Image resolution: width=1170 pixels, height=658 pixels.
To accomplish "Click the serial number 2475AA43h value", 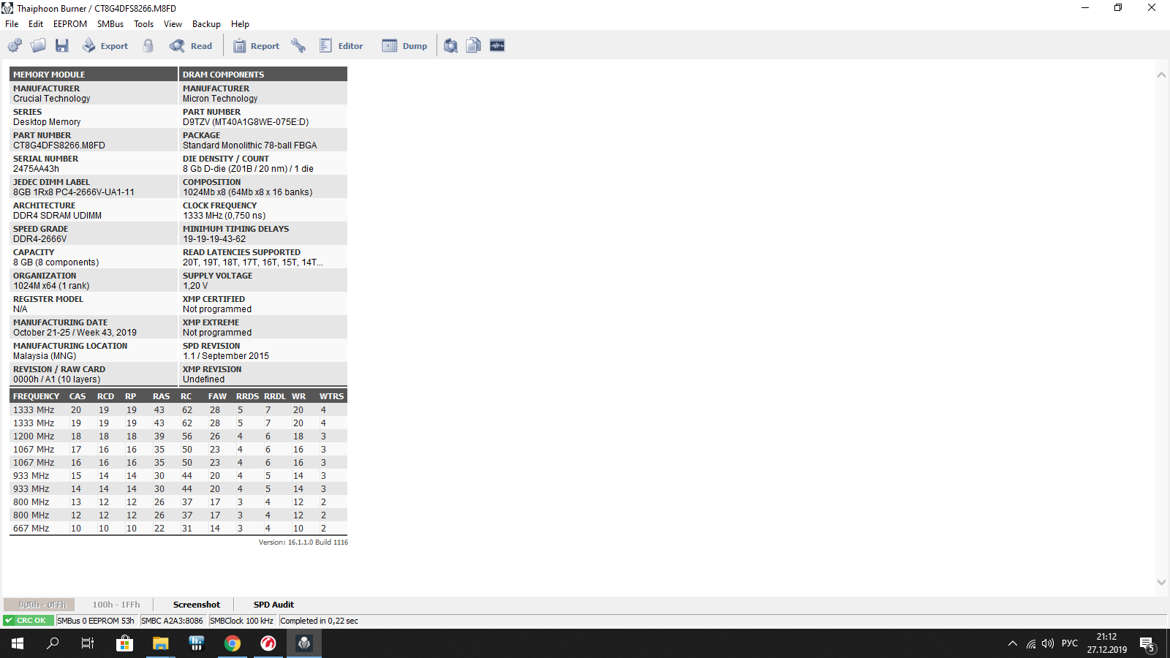I will [36, 169].
